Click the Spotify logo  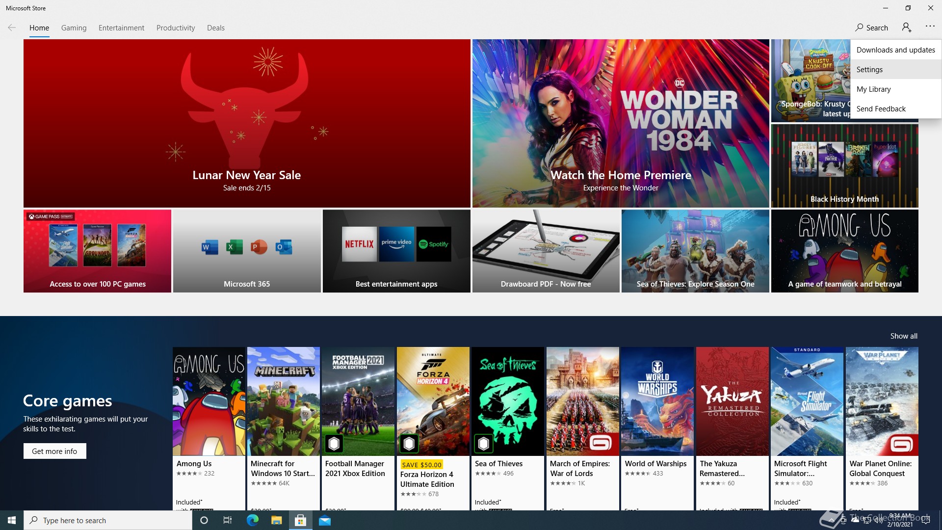tap(434, 244)
